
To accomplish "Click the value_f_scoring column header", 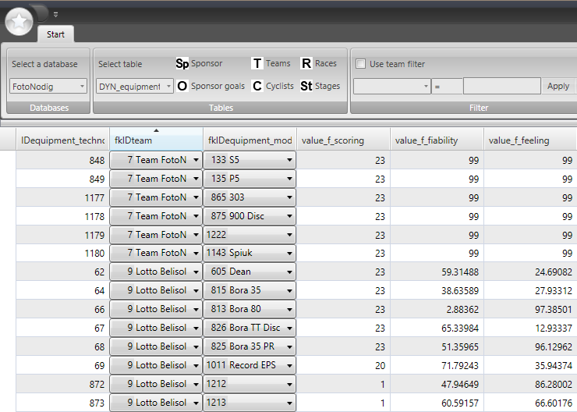I will pyautogui.click(x=343, y=140).
